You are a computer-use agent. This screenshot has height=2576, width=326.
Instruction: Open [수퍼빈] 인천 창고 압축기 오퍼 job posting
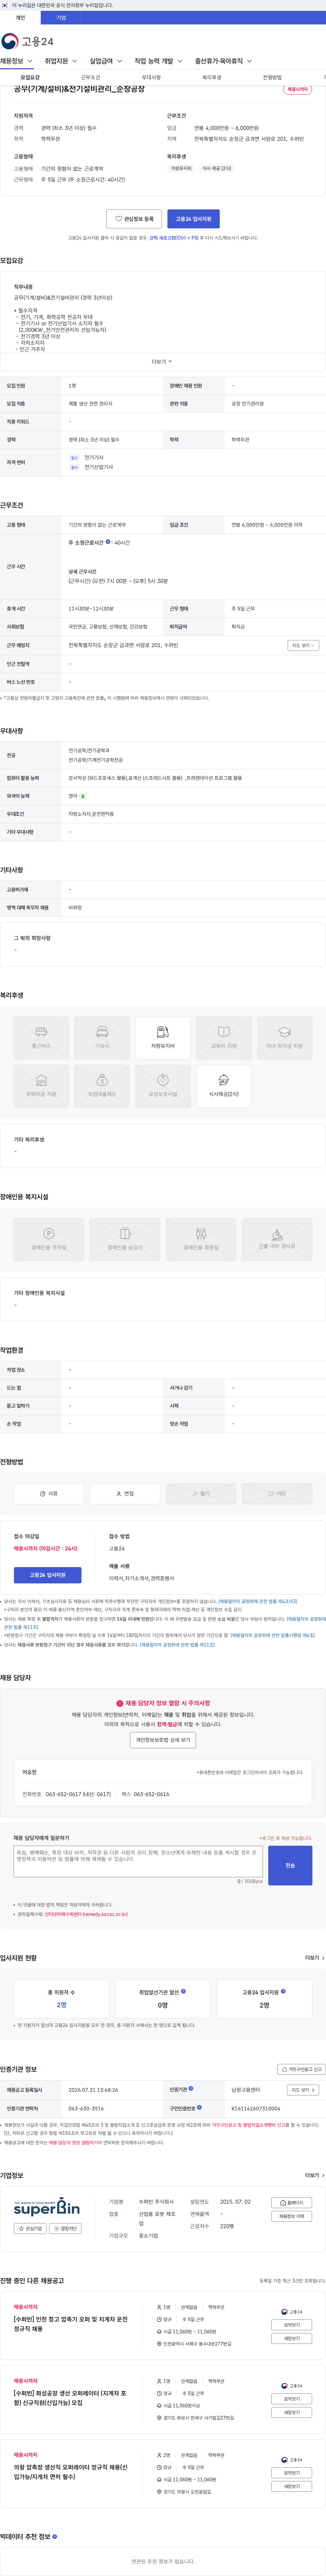coord(71,2324)
